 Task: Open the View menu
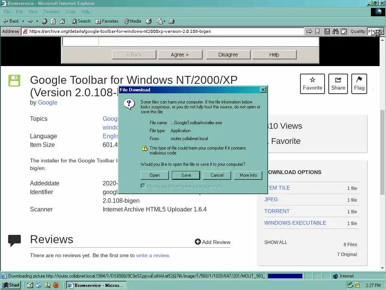tap(33, 12)
